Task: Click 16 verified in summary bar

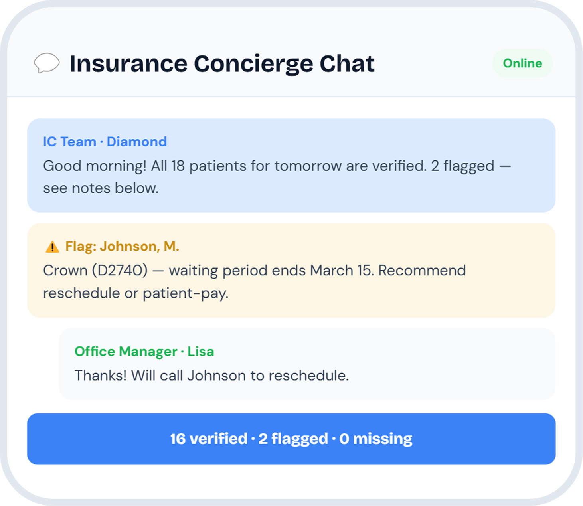Action: [209, 439]
